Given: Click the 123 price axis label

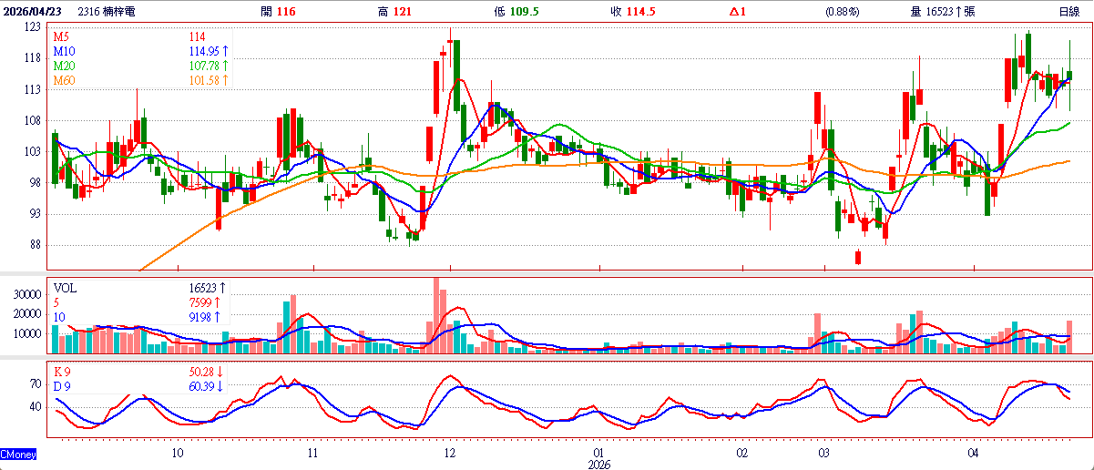Looking at the screenshot, I should click(33, 28).
